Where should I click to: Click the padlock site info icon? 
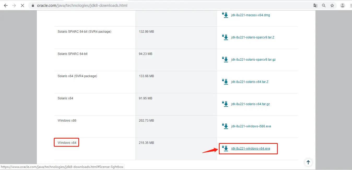(33, 5)
